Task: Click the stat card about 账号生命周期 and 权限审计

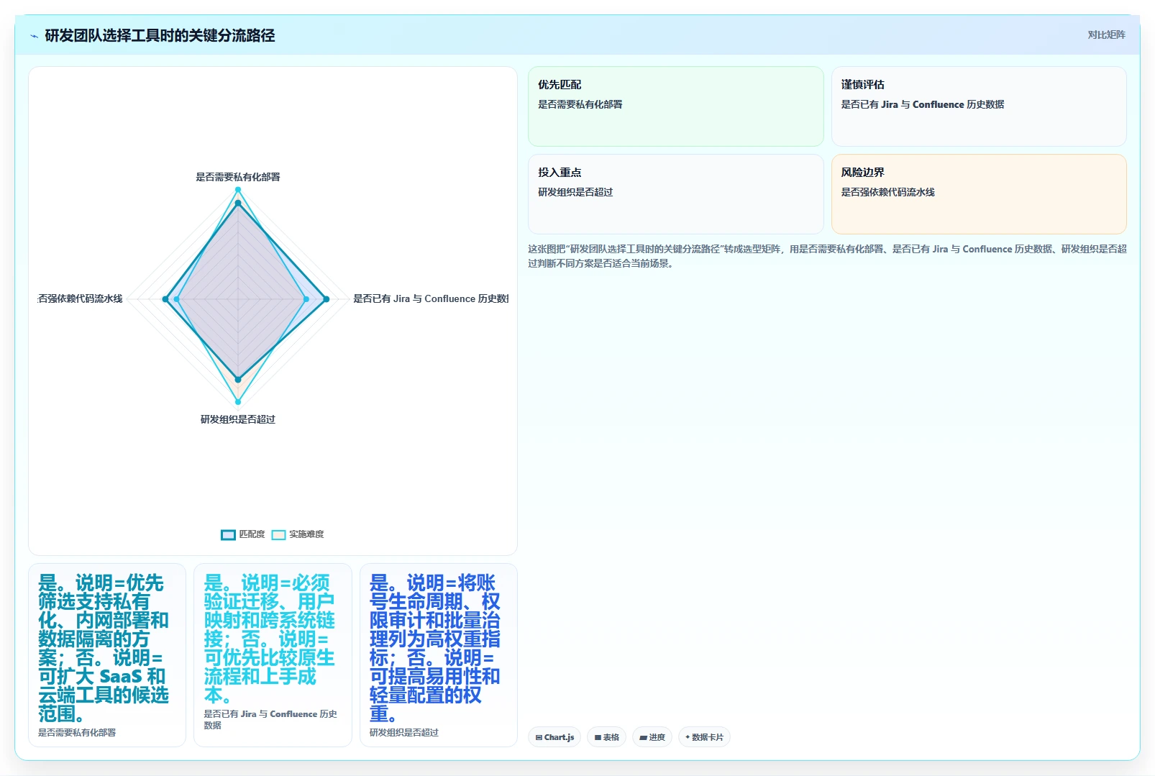Action: tap(439, 655)
